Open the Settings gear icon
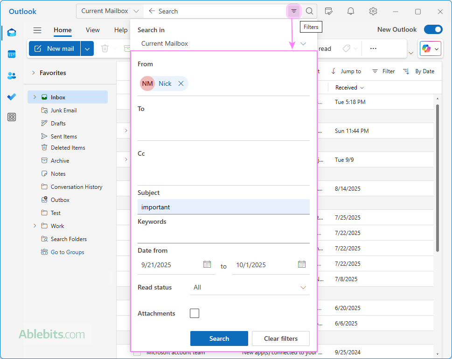452x359 pixels. click(373, 11)
